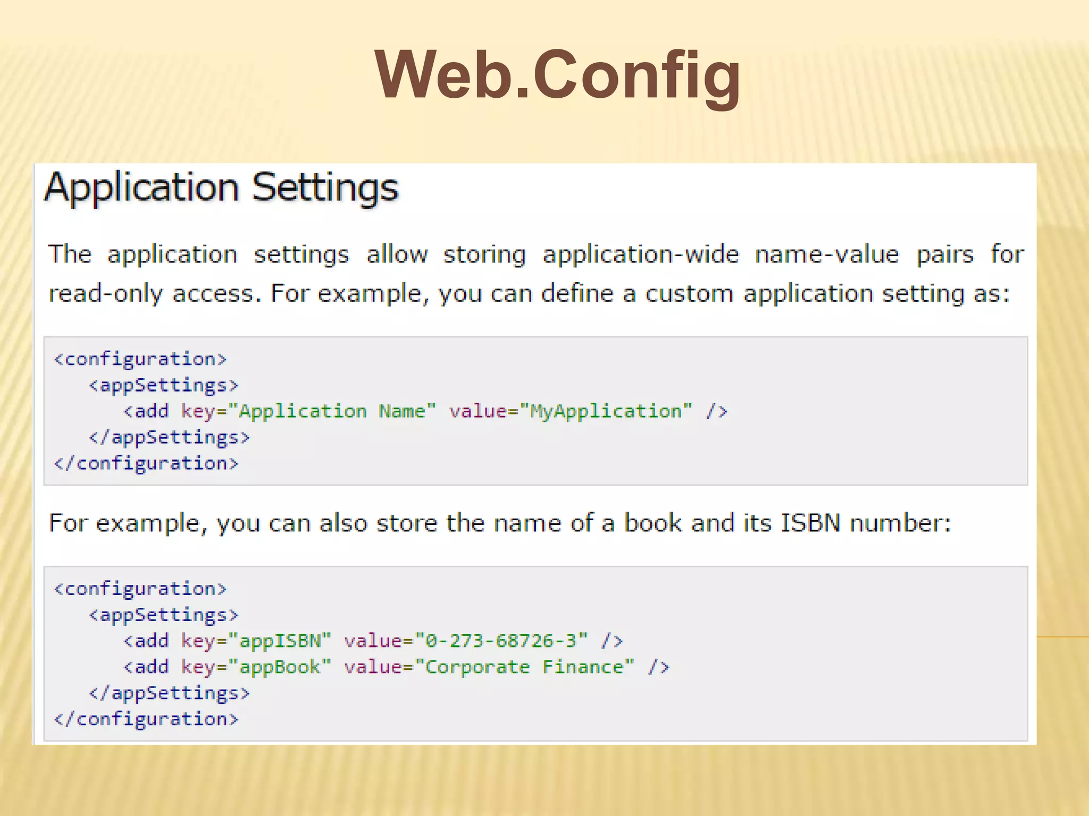Click the closing appSettings tag in second code block
The image size is (1089, 816).
[x=169, y=693]
